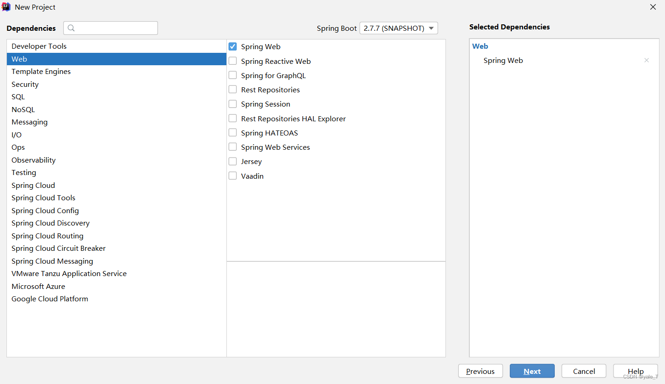Image resolution: width=665 pixels, height=384 pixels.
Task: Select the SQL category
Action: pos(117,96)
